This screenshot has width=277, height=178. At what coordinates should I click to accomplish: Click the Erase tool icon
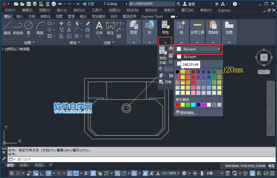pyautogui.click(x=87, y=23)
